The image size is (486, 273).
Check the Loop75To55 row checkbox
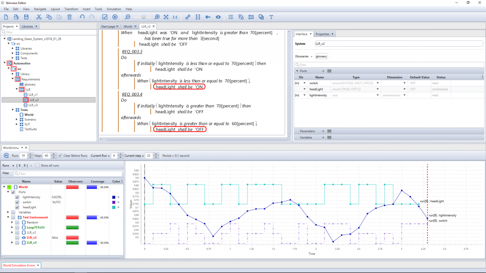tap(17, 227)
